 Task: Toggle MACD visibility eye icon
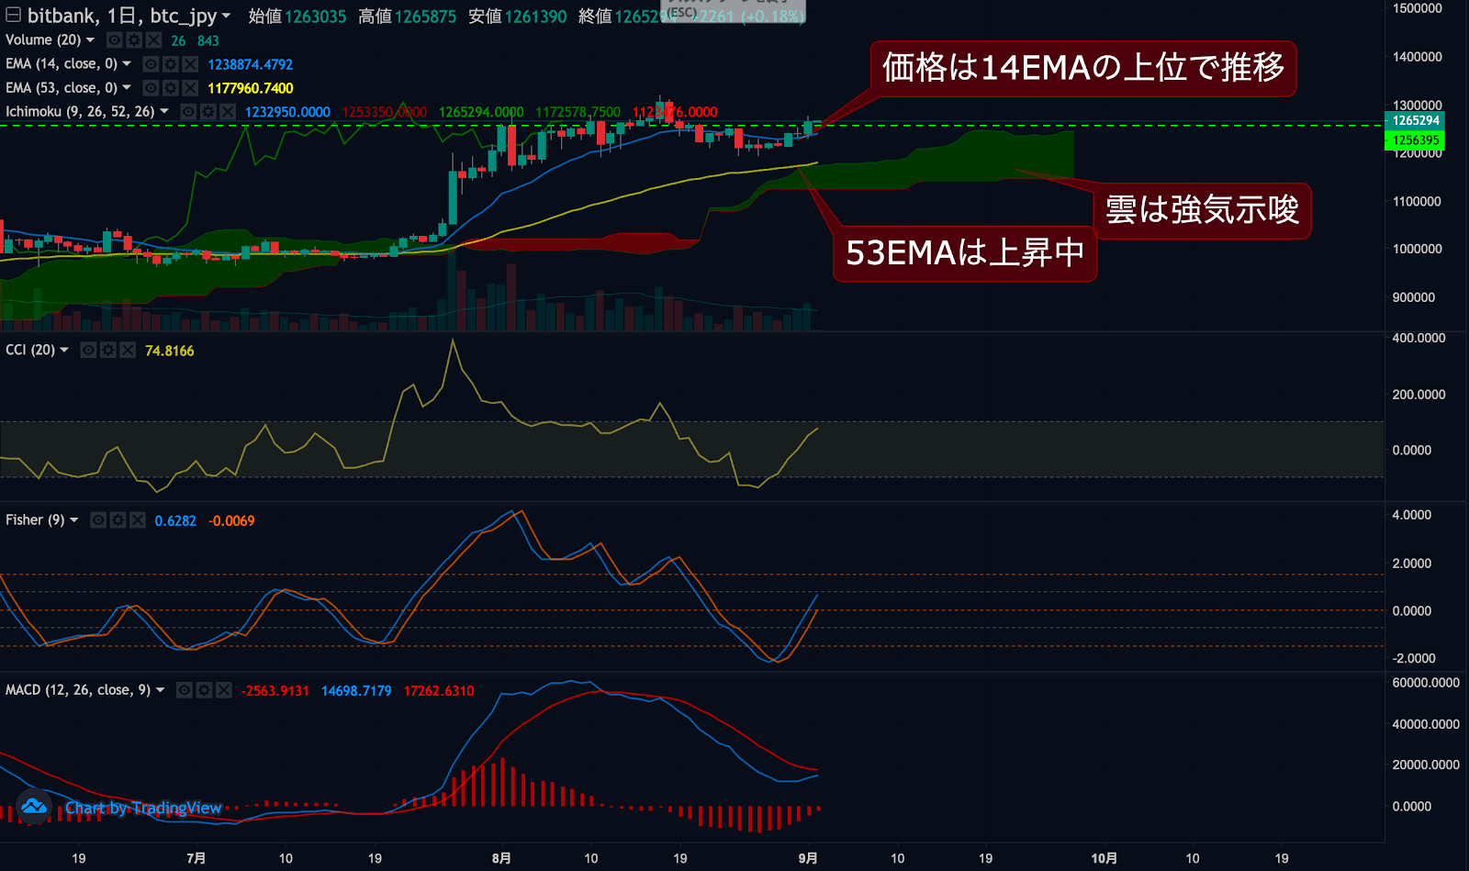[185, 690]
